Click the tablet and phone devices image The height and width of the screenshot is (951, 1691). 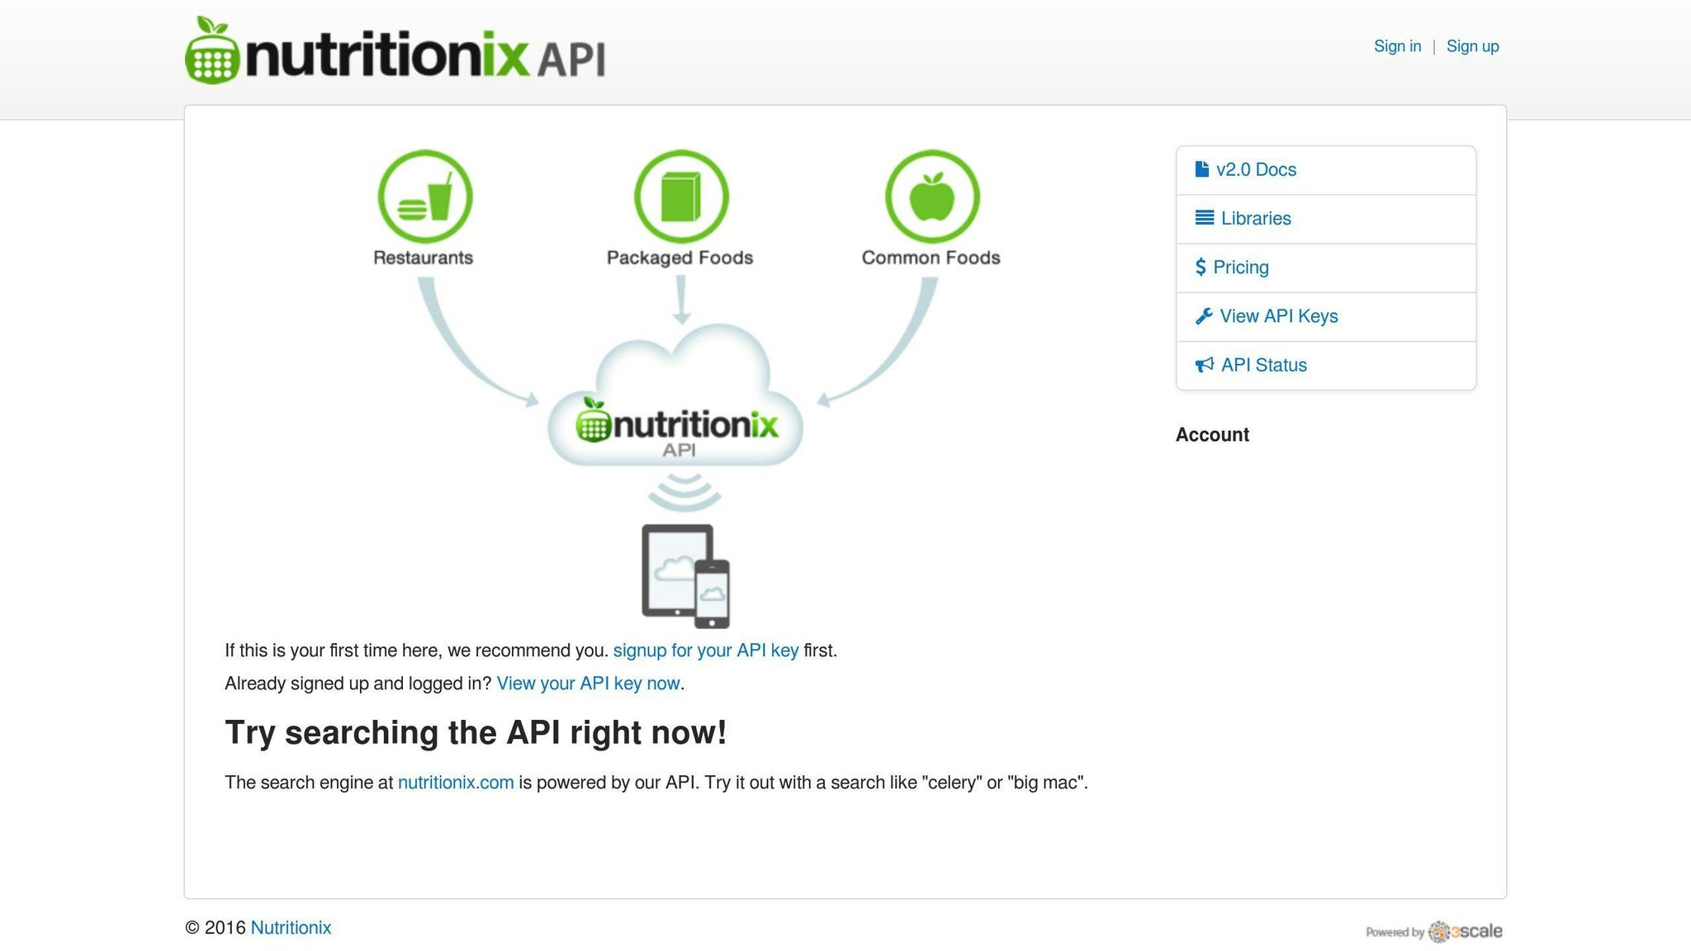point(685,575)
